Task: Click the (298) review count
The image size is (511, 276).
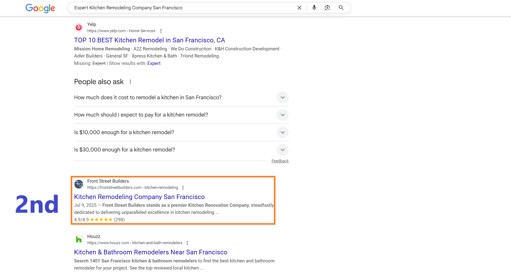Action: 119,220
